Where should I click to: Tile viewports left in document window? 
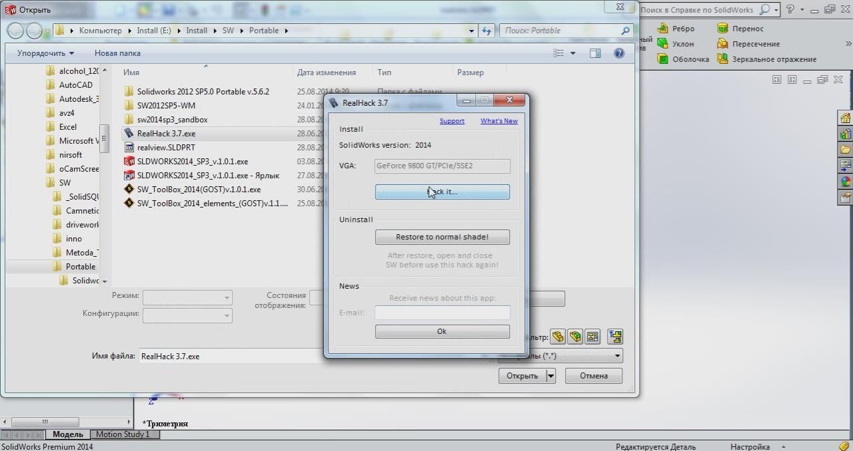click(x=777, y=80)
